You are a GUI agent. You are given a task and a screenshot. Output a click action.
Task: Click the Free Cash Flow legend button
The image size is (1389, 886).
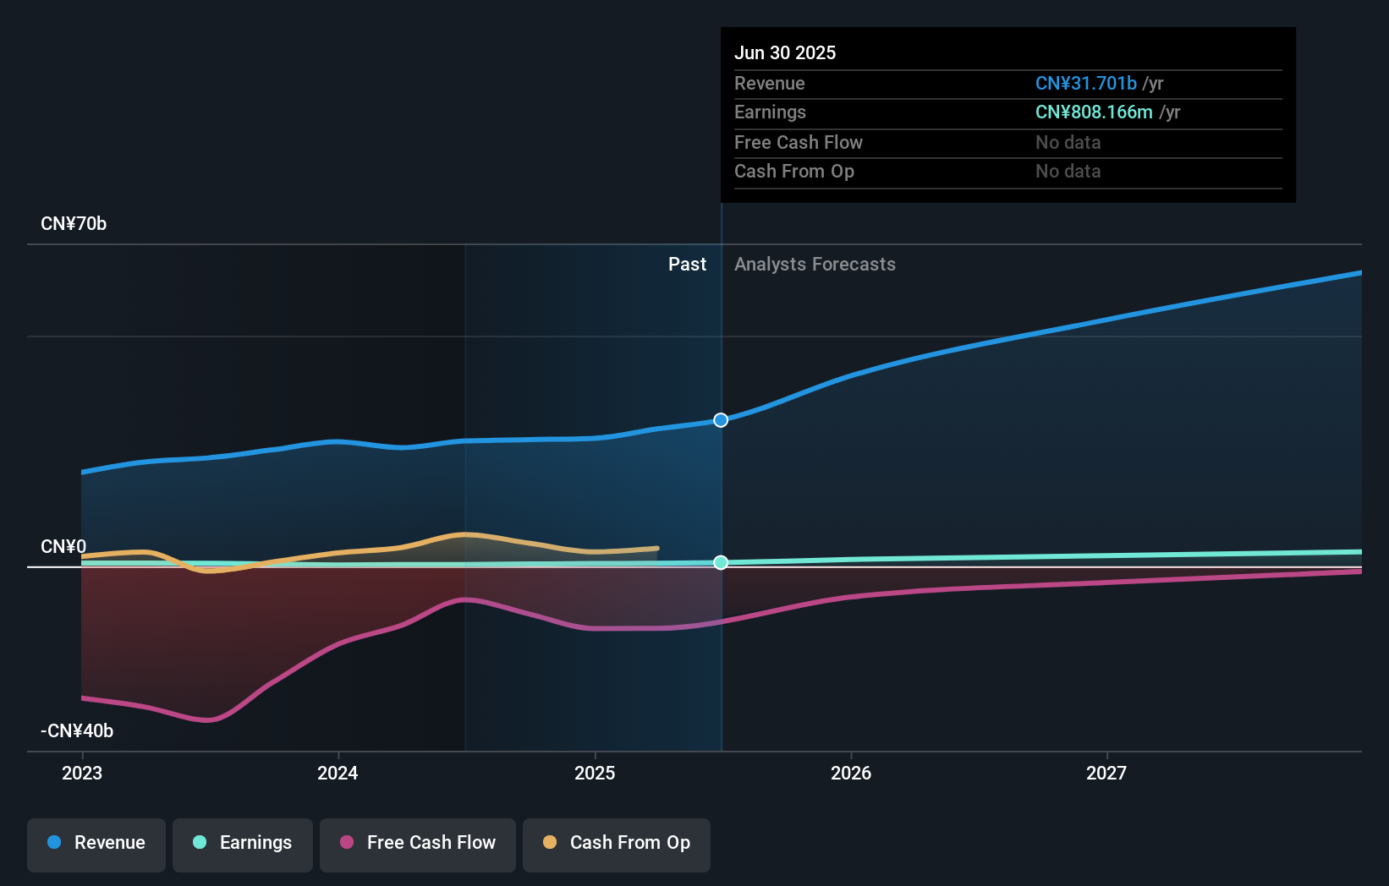[x=418, y=843]
